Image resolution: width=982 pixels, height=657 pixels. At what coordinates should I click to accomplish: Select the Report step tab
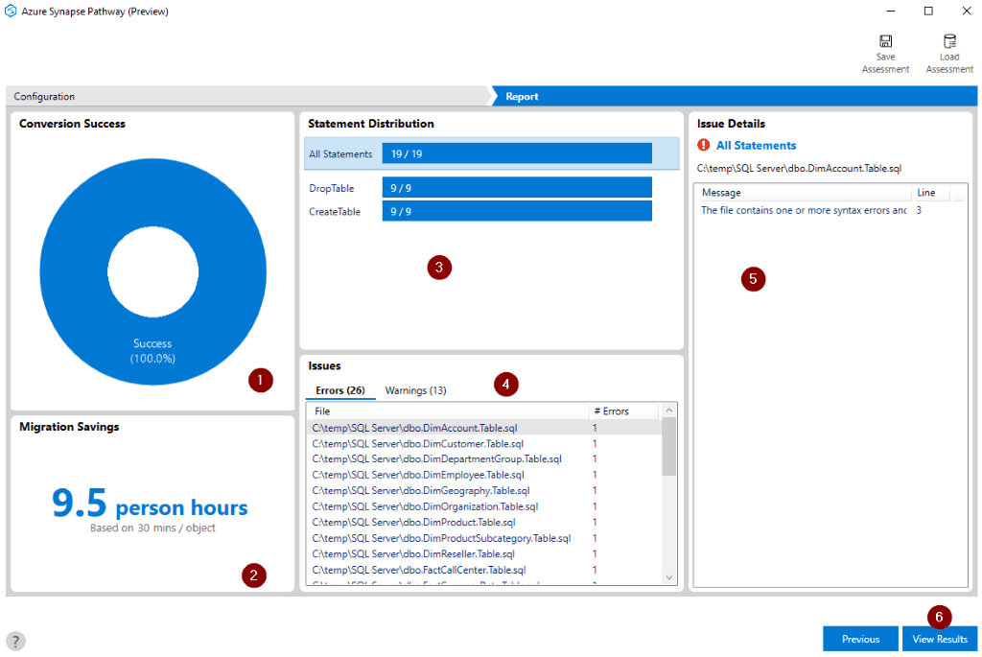click(734, 97)
